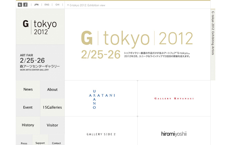
Task: Open the Twitter icon link
Action: pos(20,5)
